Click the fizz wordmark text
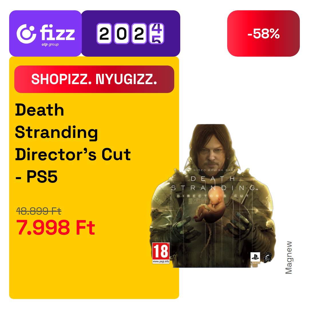309x309 pixels. pos(57,32)
